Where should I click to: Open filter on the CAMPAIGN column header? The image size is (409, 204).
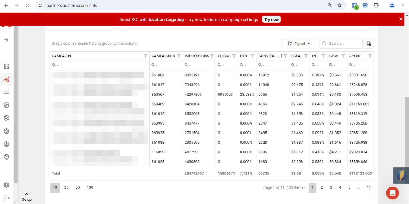146,56
